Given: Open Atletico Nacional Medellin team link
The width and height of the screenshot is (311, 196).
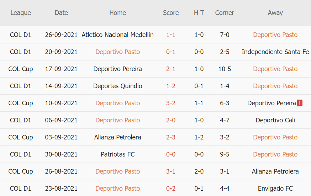Looking at the screenshot, I should coord(117,35).
